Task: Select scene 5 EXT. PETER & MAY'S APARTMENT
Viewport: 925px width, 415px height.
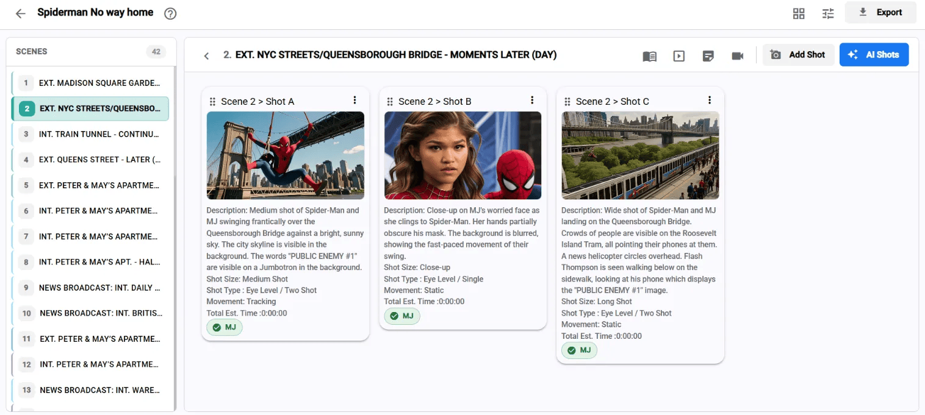Action: pyautogui.click(x=90, y=185)
